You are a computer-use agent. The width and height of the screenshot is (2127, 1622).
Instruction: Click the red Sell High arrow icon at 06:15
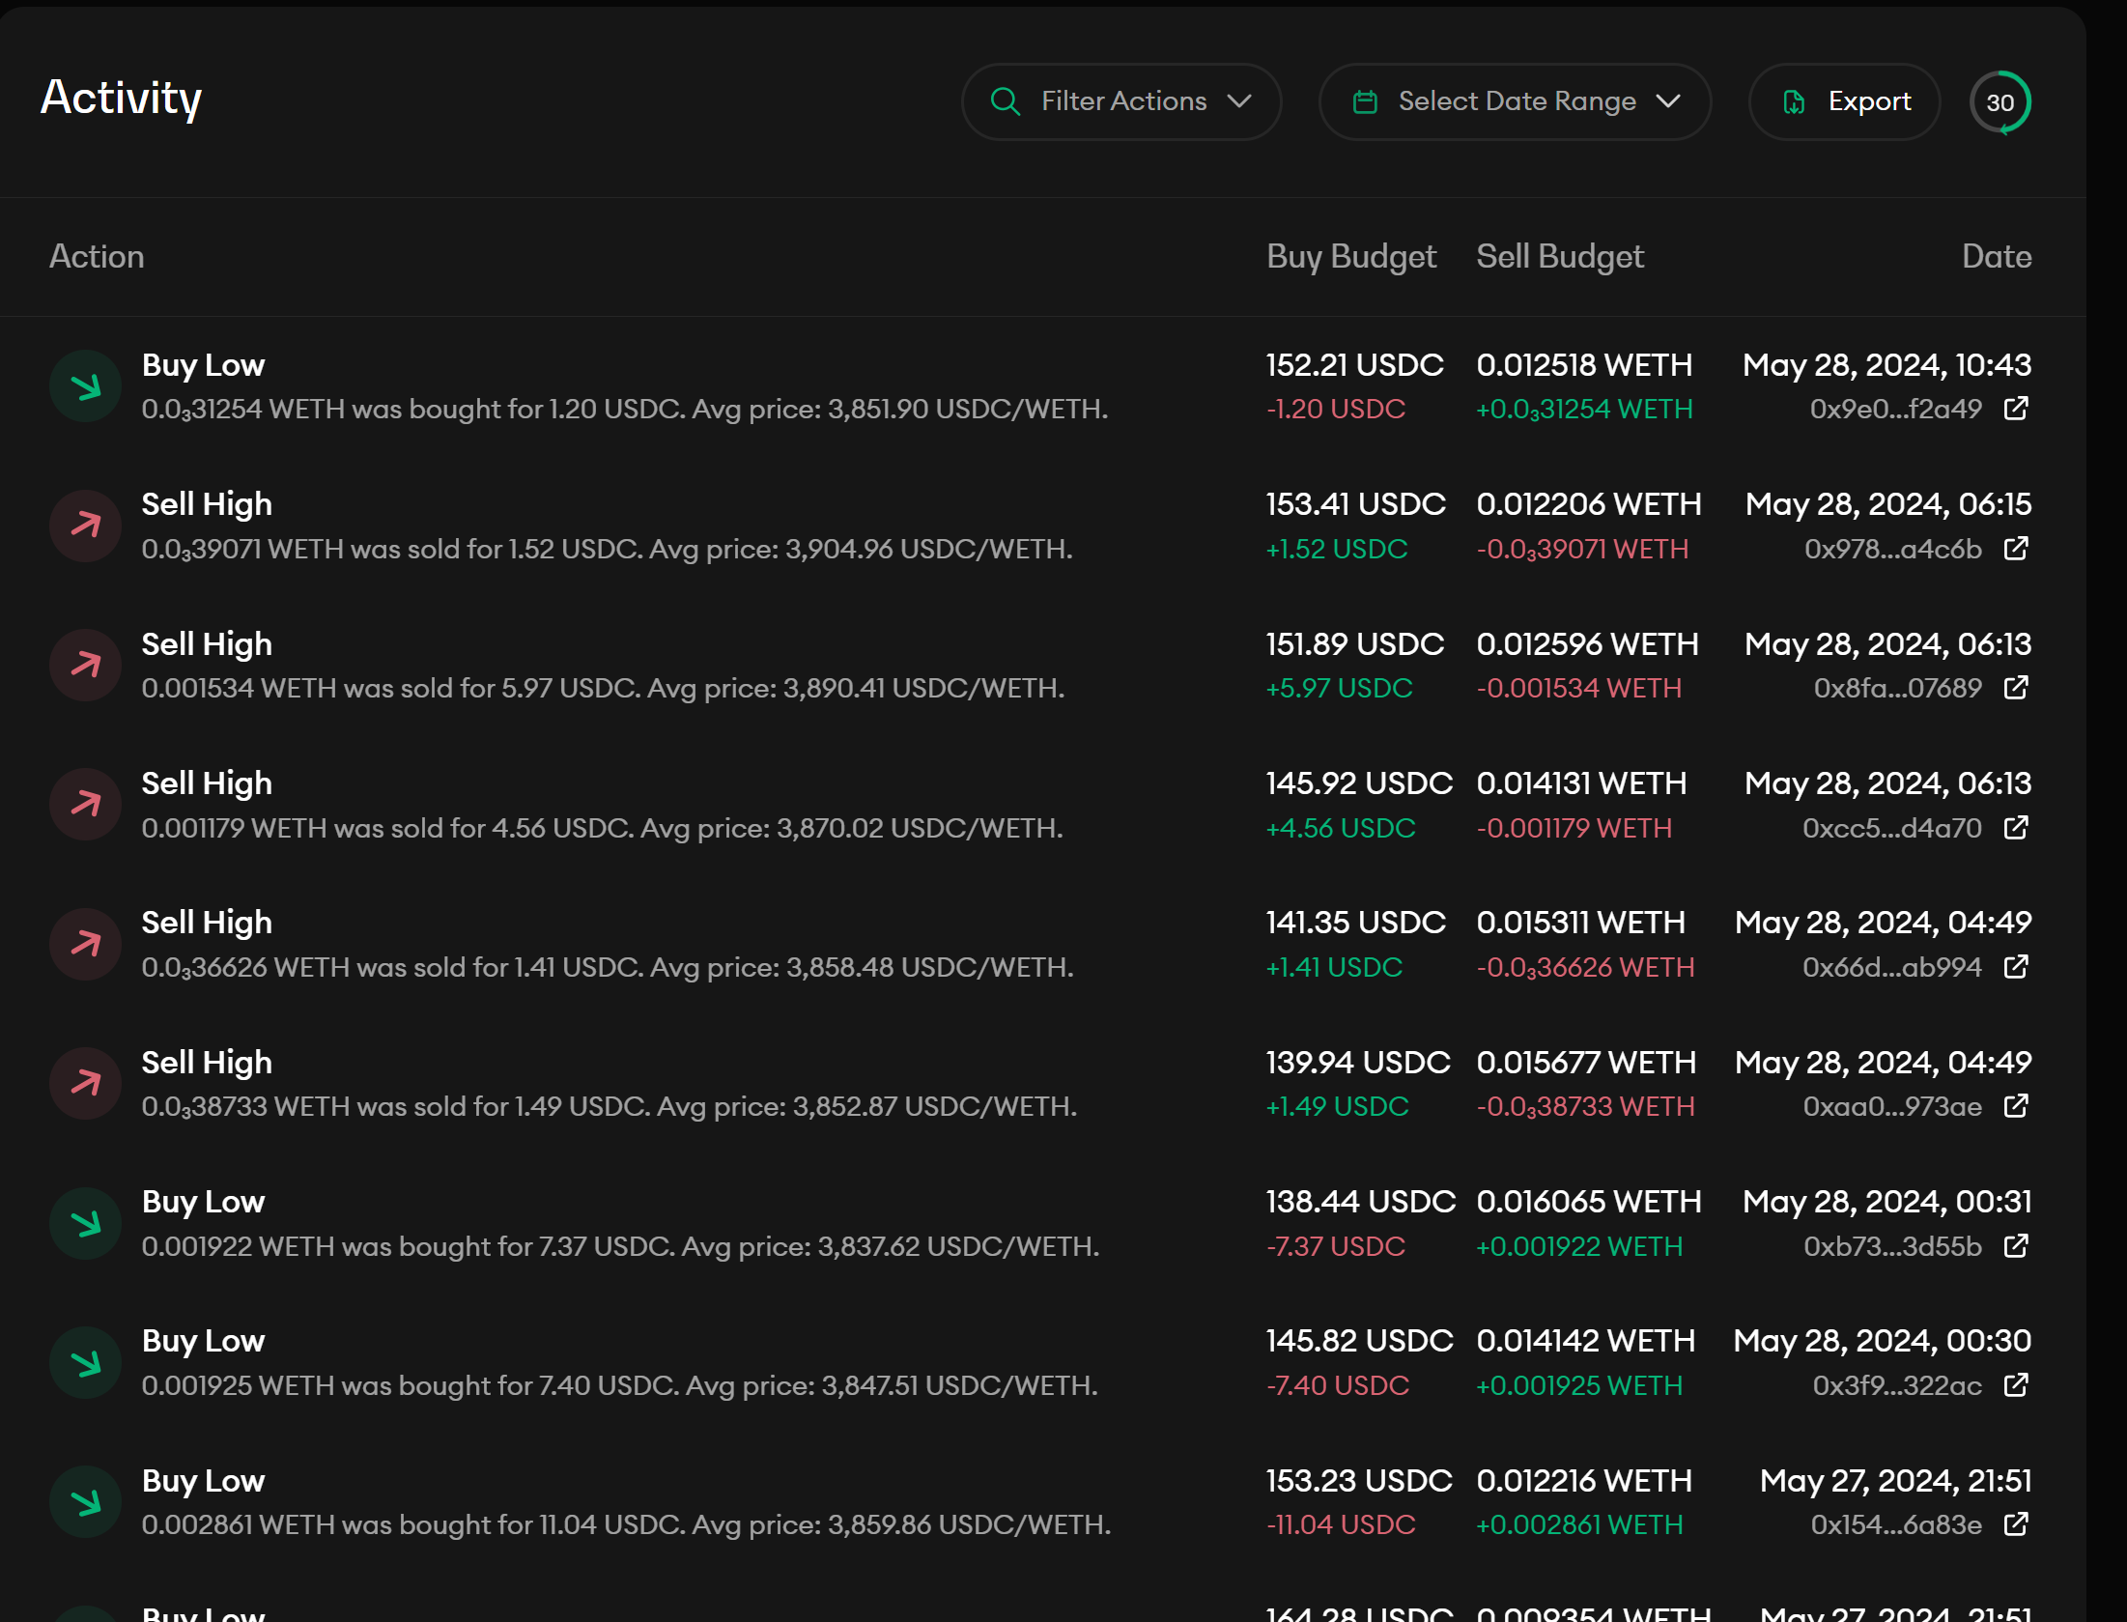[86, 526]
